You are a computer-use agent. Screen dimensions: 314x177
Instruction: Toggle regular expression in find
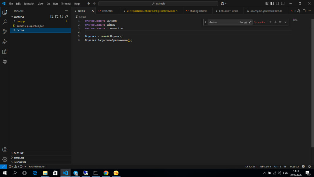tap(250, 22)
